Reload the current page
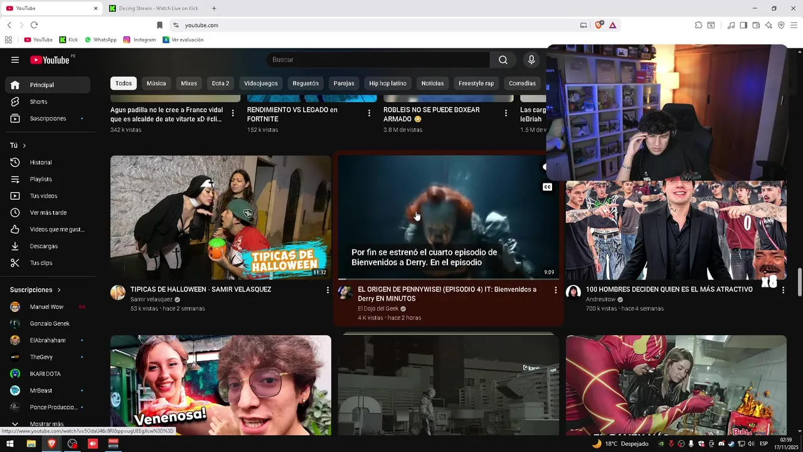 coord(34,25)
